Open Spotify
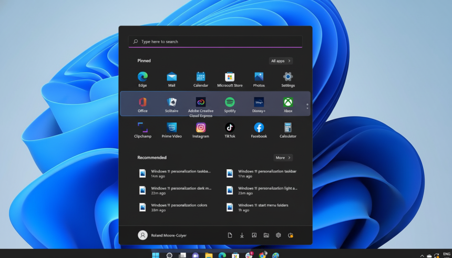The height and width of the screenshot is (258, 452). 230,105
